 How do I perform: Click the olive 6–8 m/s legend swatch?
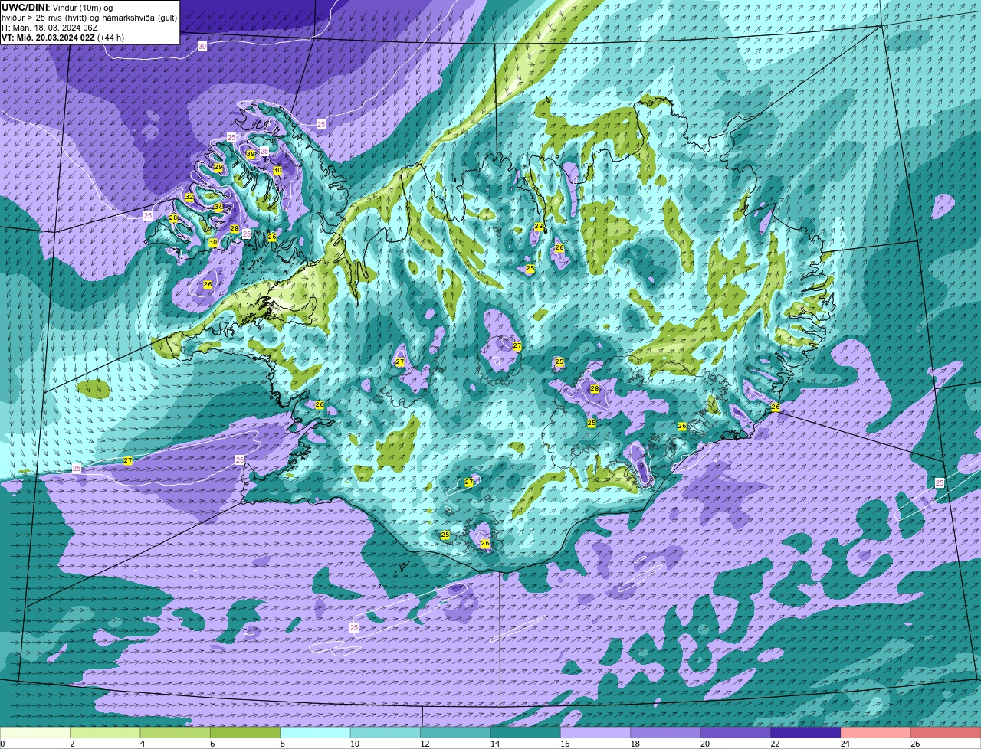coord(245,733)
